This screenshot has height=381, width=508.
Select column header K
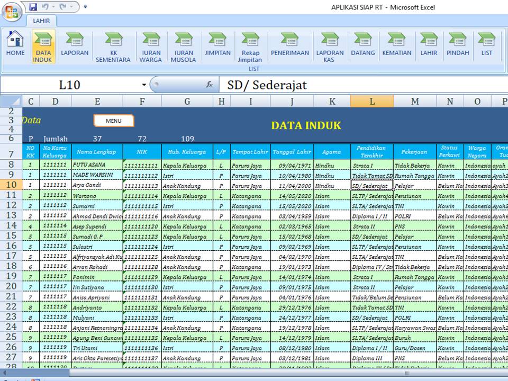[332, 102]
